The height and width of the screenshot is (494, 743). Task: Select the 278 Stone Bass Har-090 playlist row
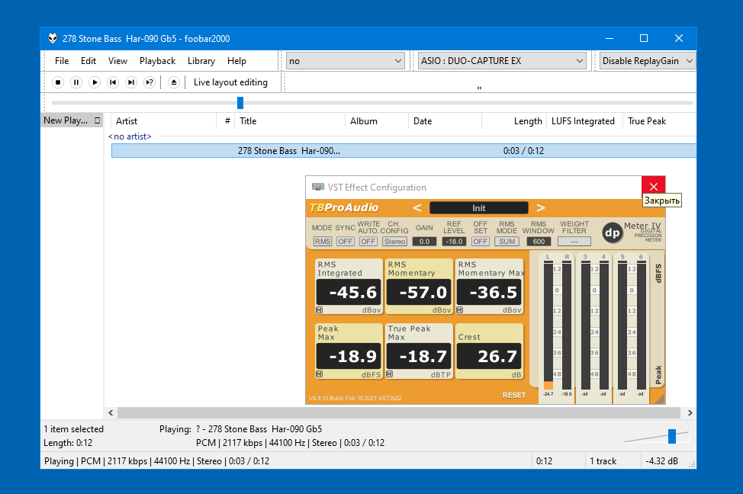pyautogui.click(x=404, y=151)
